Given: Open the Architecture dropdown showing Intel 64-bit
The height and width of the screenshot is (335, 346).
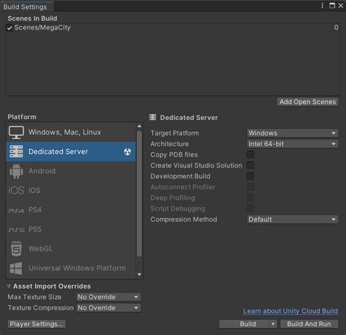Looking at the screenshot, I should coord(292,144).
